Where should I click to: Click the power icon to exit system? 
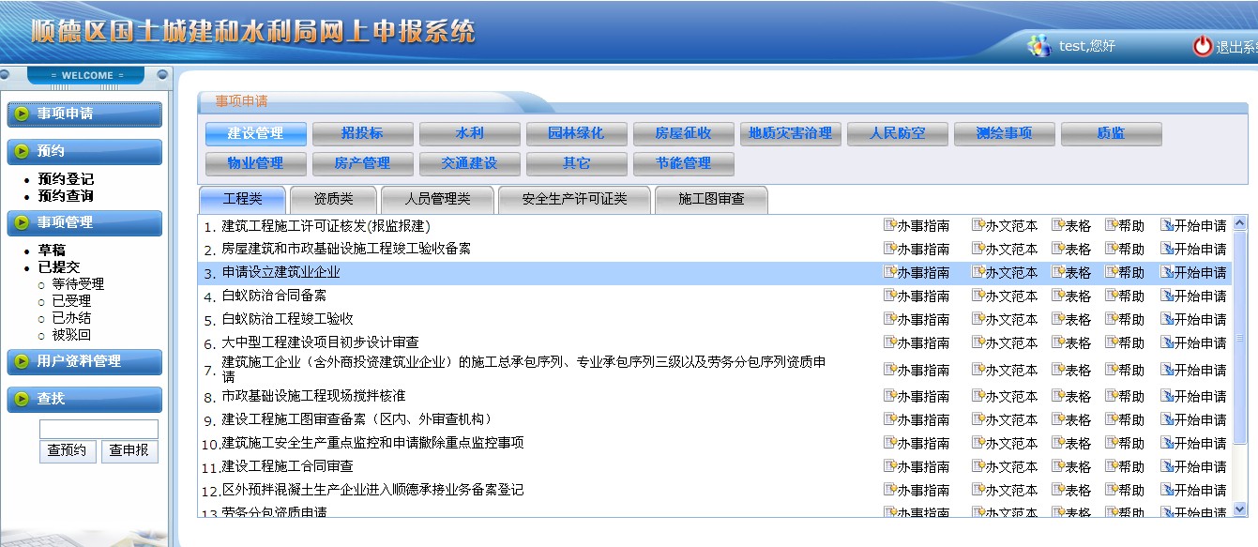[1202, 46]
